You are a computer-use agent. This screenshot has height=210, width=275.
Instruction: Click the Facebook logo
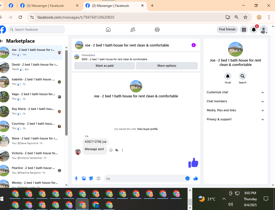tap(2, 30)
